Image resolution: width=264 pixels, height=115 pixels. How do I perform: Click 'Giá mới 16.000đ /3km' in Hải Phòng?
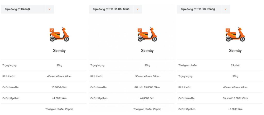tap(235, 98)
